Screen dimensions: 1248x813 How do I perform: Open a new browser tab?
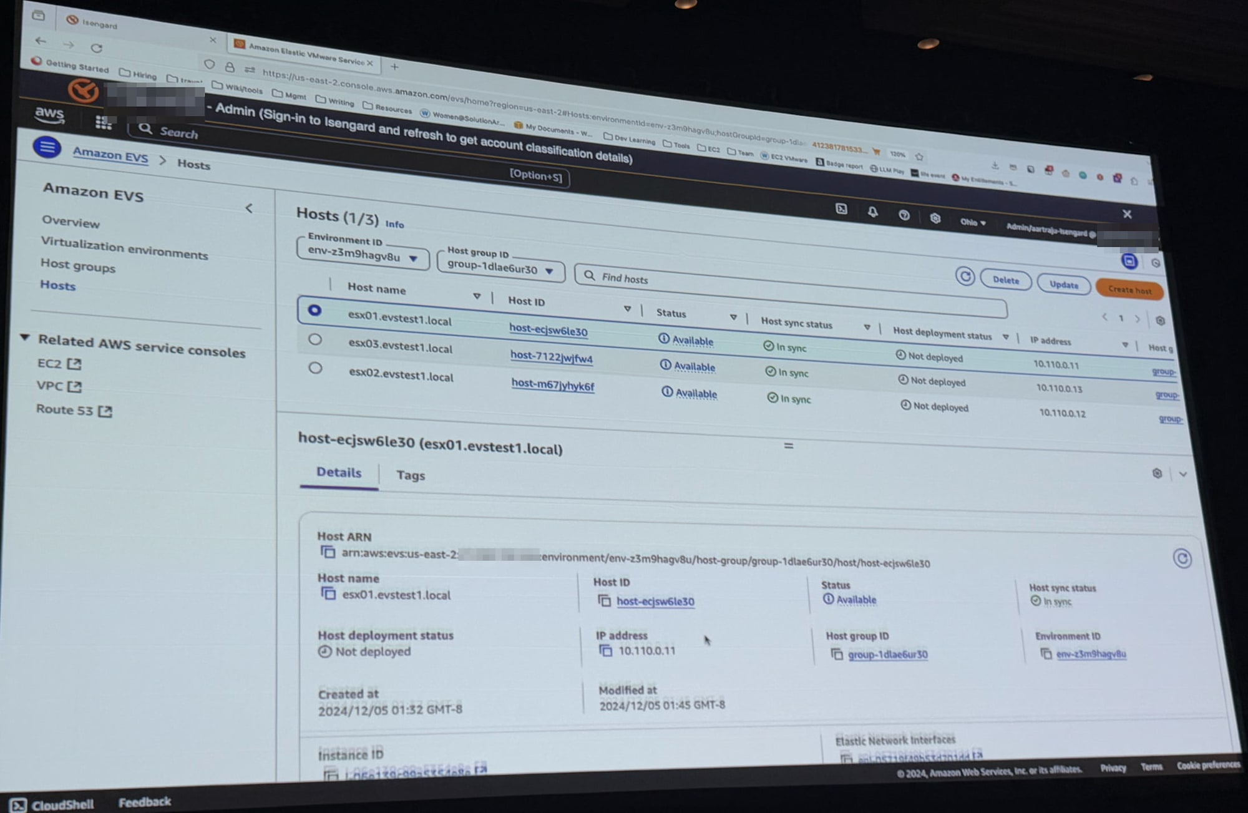click(x=394, y=66)
